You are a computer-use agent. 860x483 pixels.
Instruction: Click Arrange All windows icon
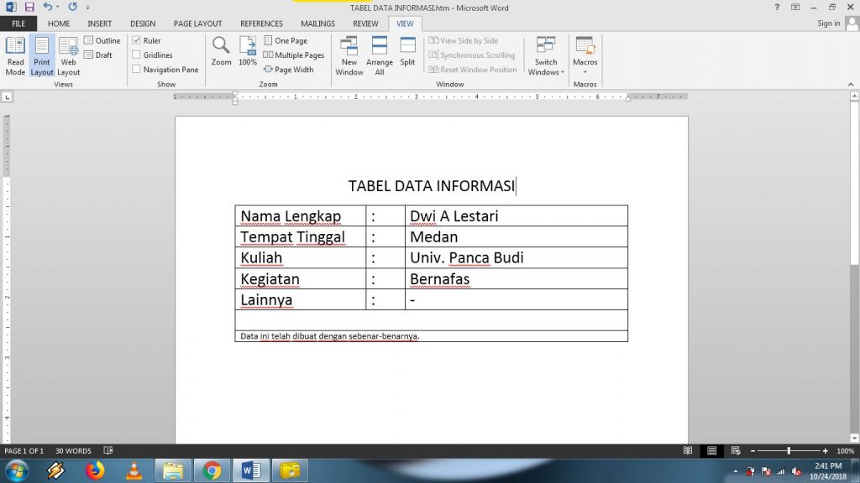[380, 55]
